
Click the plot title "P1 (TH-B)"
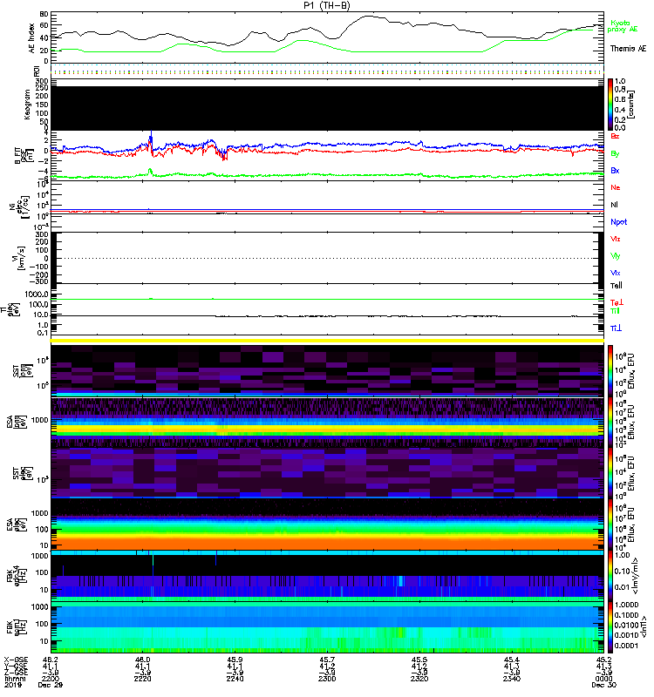326,5
